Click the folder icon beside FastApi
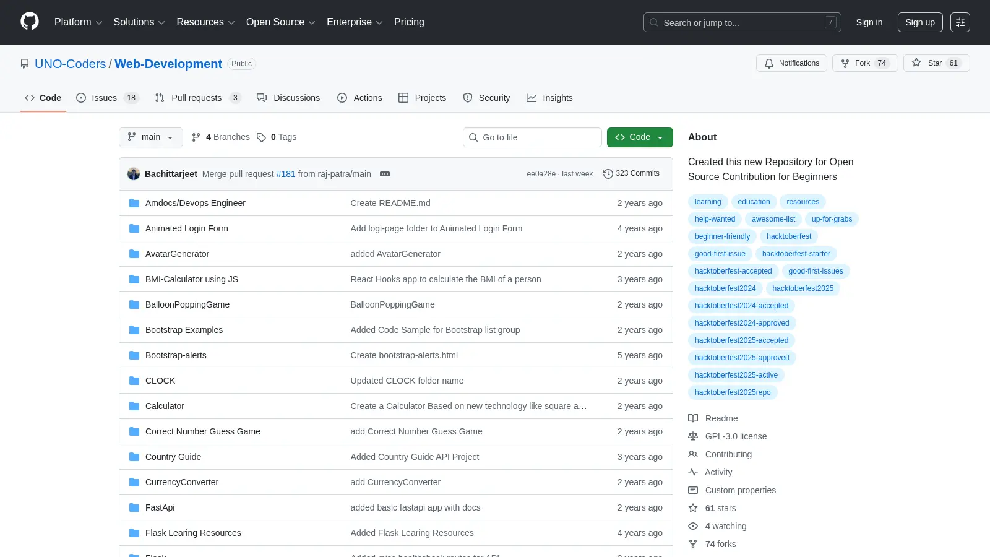 [134, 507]
